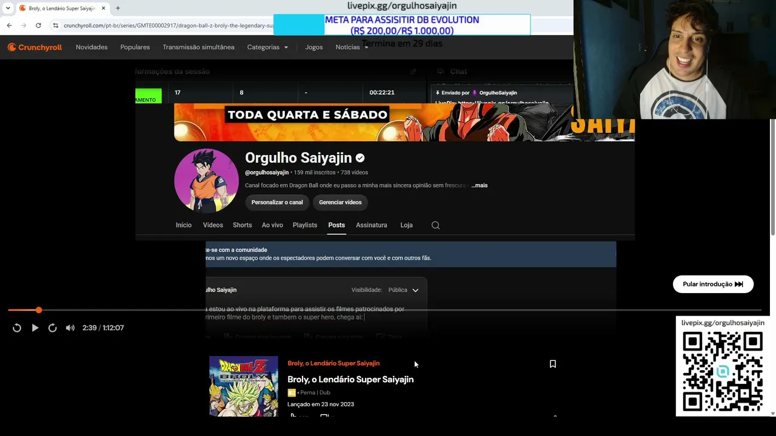Click the Crunchyroll logo
This screenshot has width=776, height=436.
tap(35, 47)
